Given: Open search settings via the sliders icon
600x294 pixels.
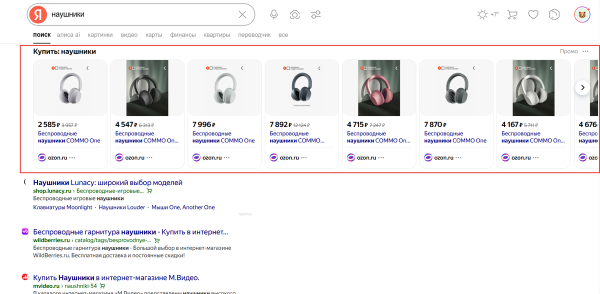Looking at the screenshot, I should point(316,14).
